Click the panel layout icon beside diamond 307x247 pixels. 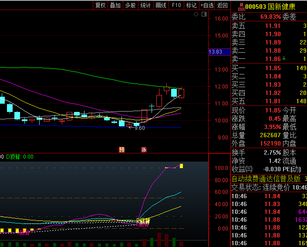203,14
